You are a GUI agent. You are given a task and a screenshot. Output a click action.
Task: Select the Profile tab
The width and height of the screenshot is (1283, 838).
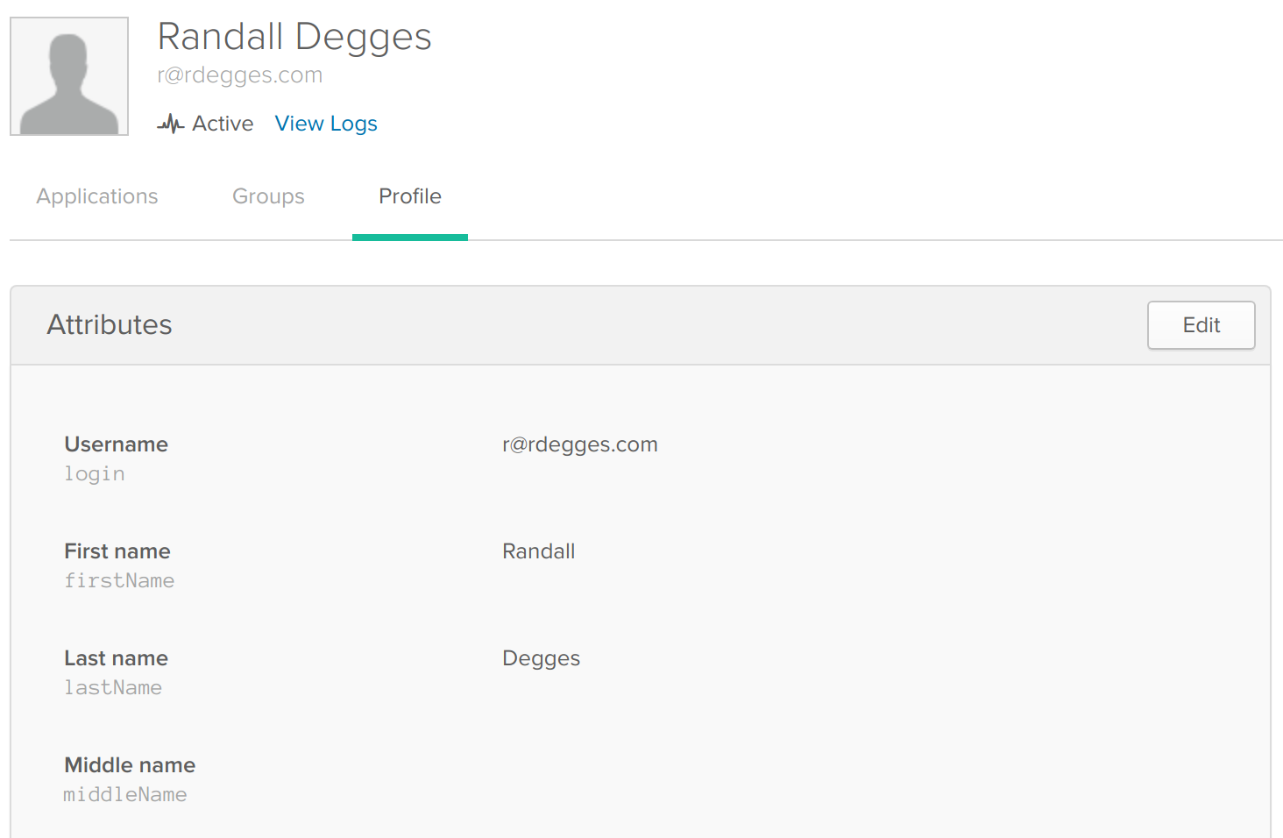(410, 196)
